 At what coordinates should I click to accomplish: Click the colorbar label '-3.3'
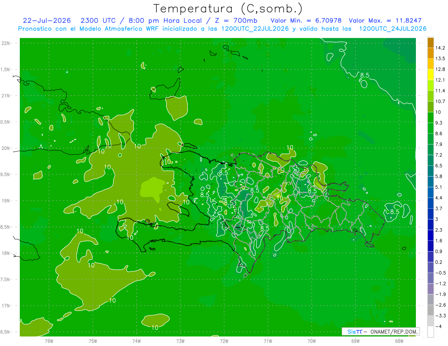pos(441,316)
